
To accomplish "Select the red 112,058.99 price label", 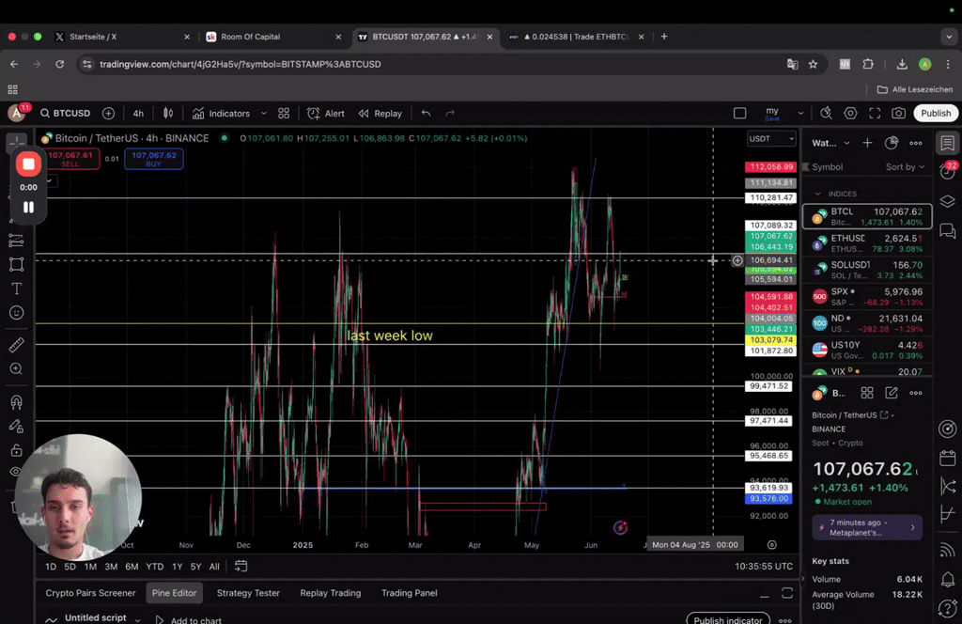I will coord(770,167).
